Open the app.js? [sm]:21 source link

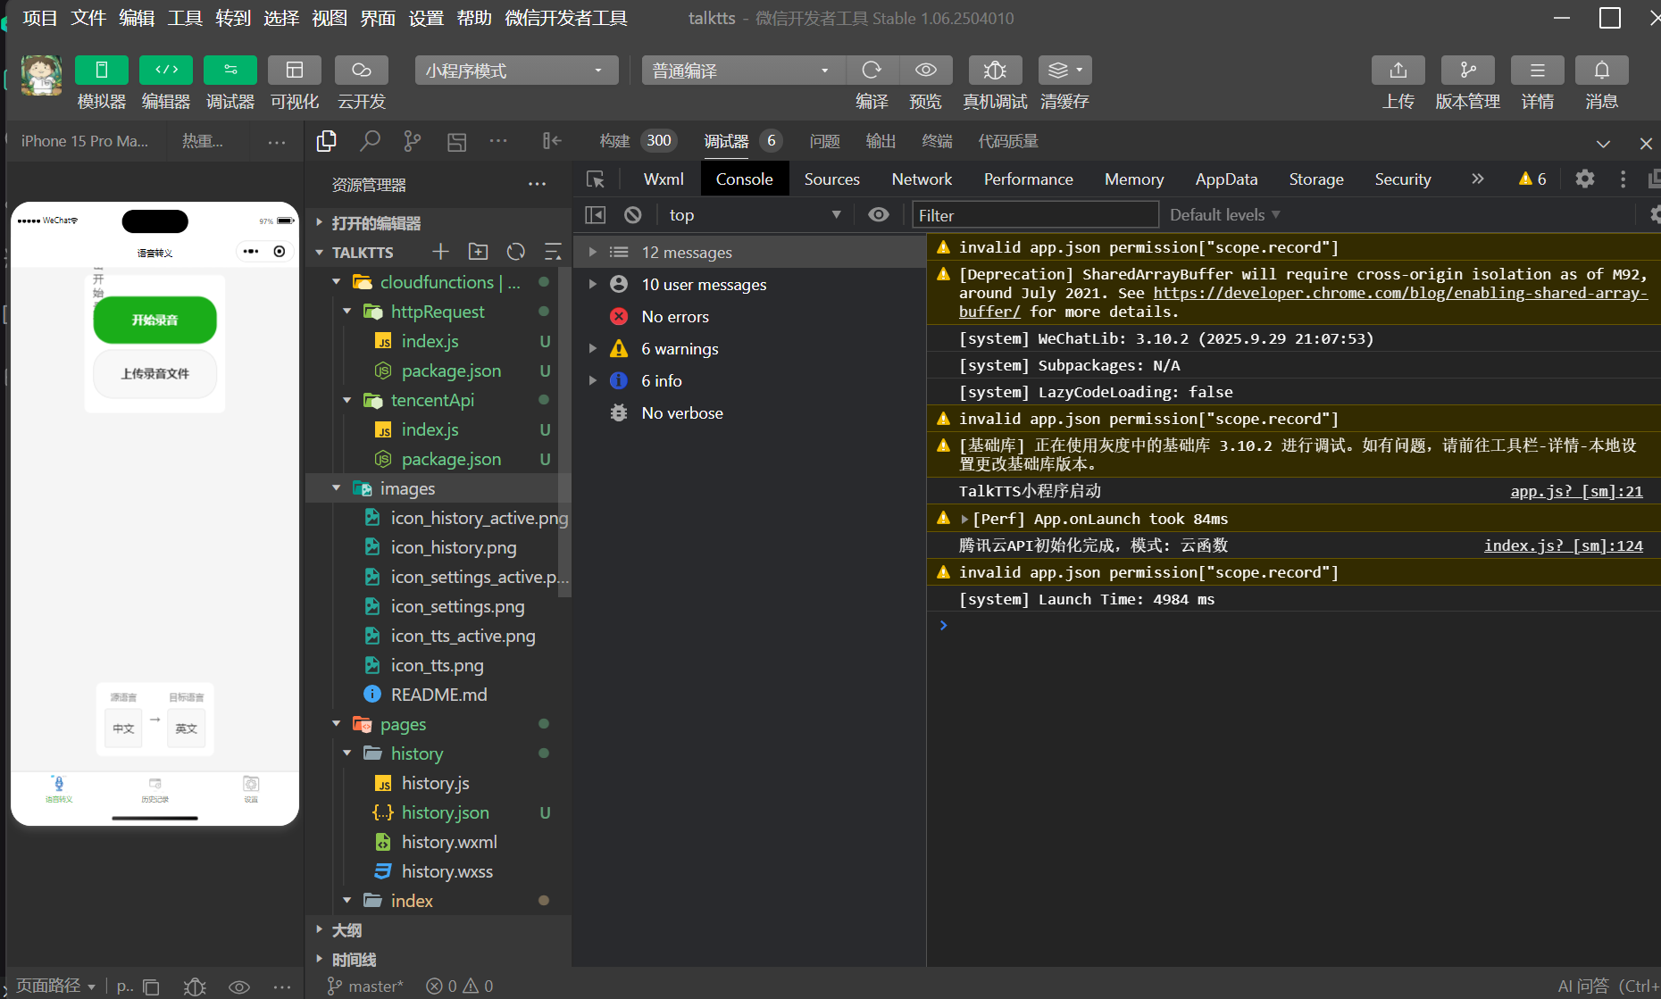tap(1576, 491)
